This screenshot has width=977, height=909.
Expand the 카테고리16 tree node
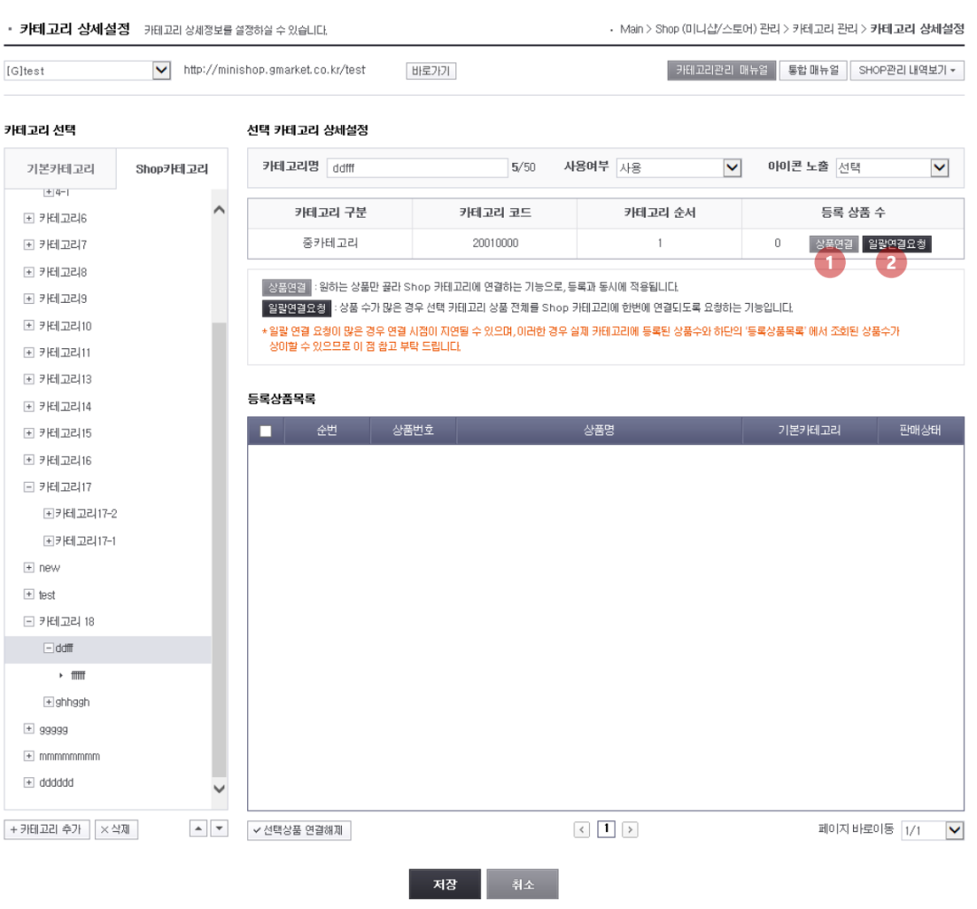click(x=29, y=459)
